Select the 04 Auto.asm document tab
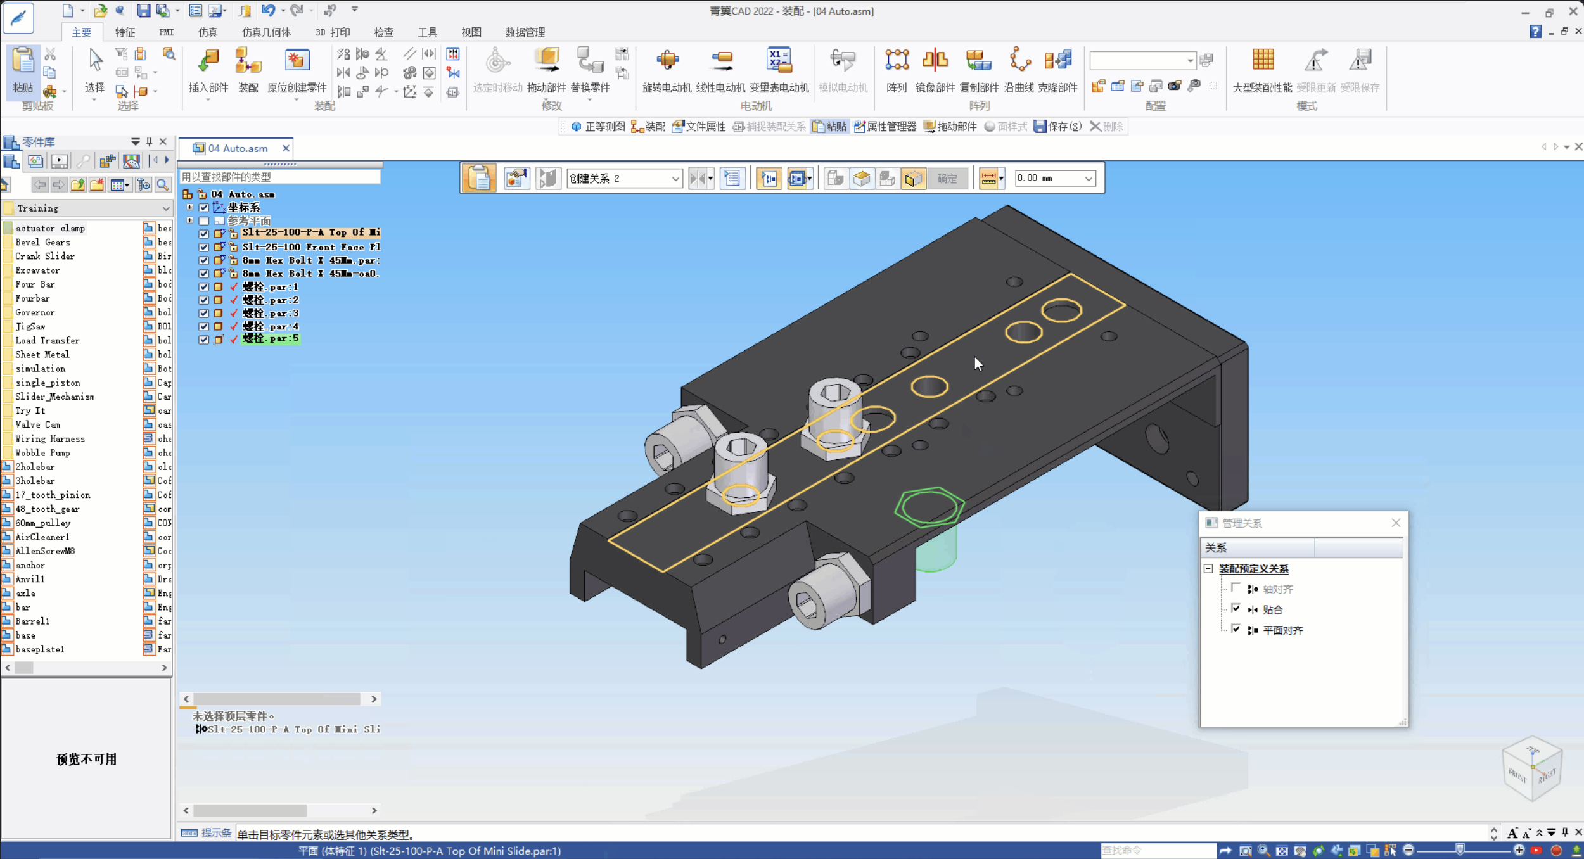The image size is (1584, 859). 236,148
